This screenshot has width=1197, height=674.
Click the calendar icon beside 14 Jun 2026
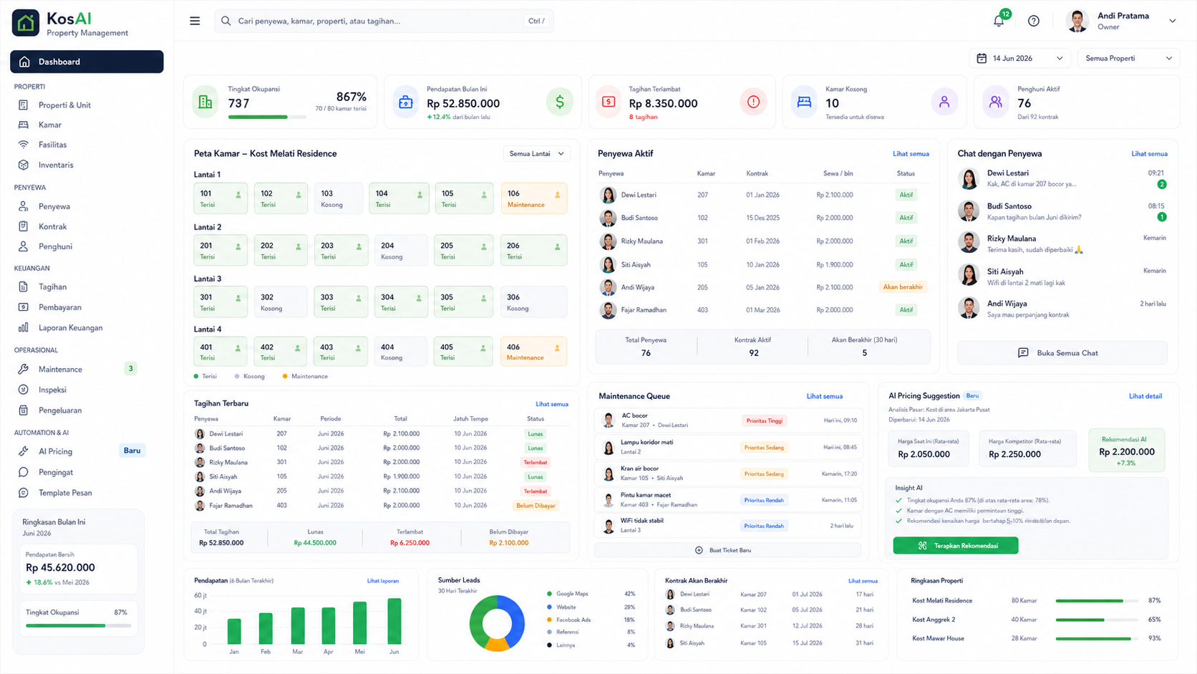click(x=982, y=58)
